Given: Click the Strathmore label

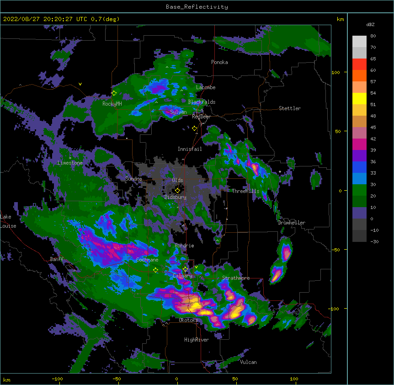Looking at the screenshot, I should point(236,278).
